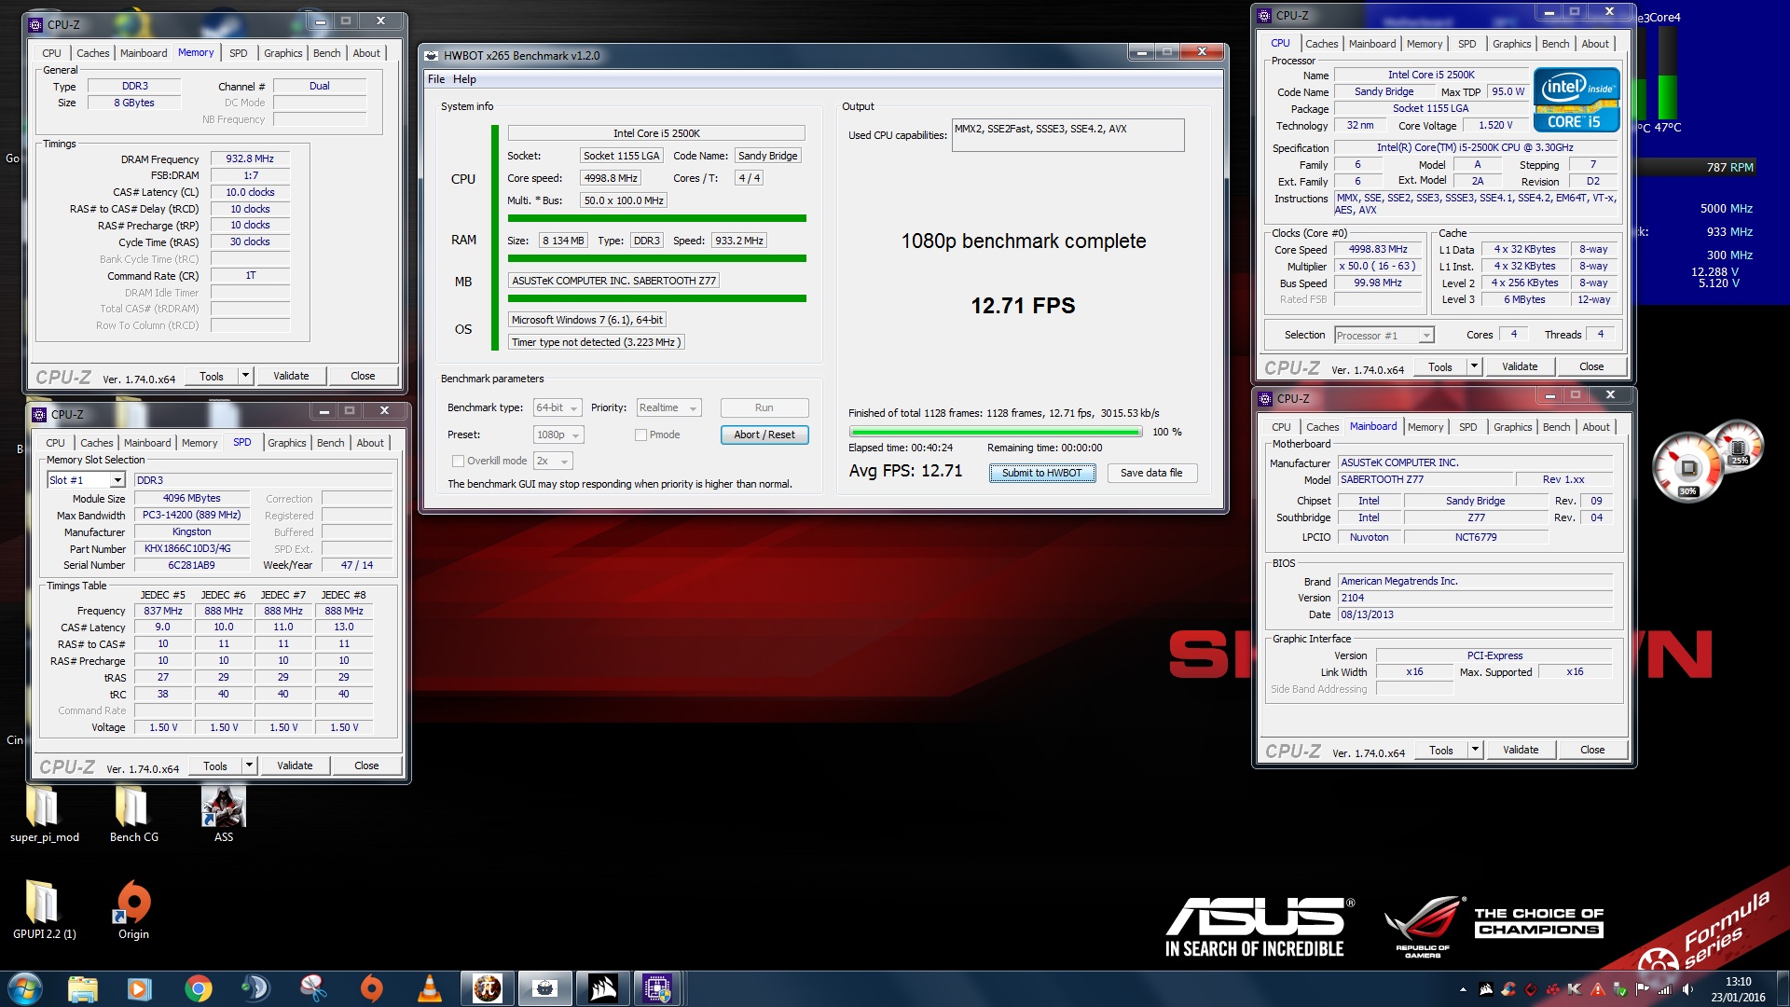Open Google Chrome from the taskbar
The image size is (1790, 1007).
(198, 988)
